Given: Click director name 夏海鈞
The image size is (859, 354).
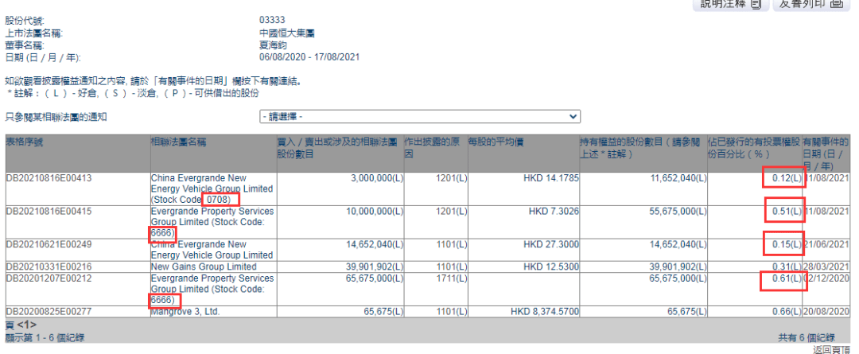Looking at the screenshot, I should point(273,45).
